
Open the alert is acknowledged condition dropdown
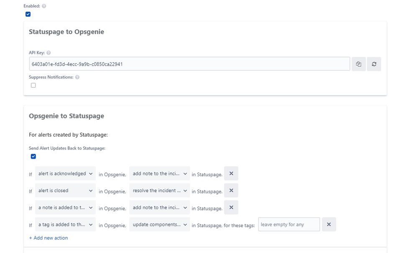65,173
